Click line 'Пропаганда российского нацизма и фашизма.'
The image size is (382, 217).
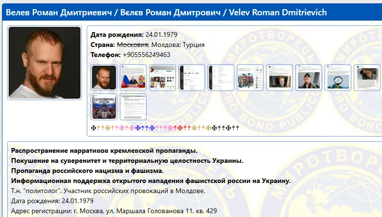[x=87, y=171]
